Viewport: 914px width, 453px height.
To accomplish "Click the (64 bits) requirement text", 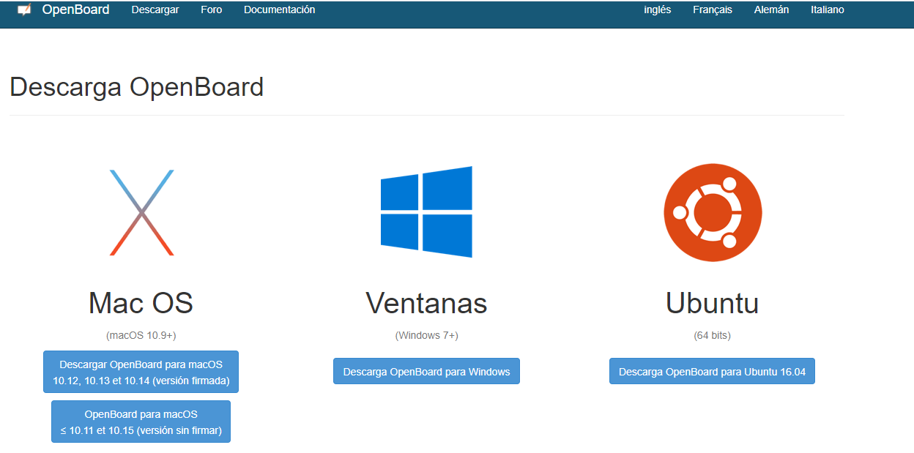I will point(713,335).
